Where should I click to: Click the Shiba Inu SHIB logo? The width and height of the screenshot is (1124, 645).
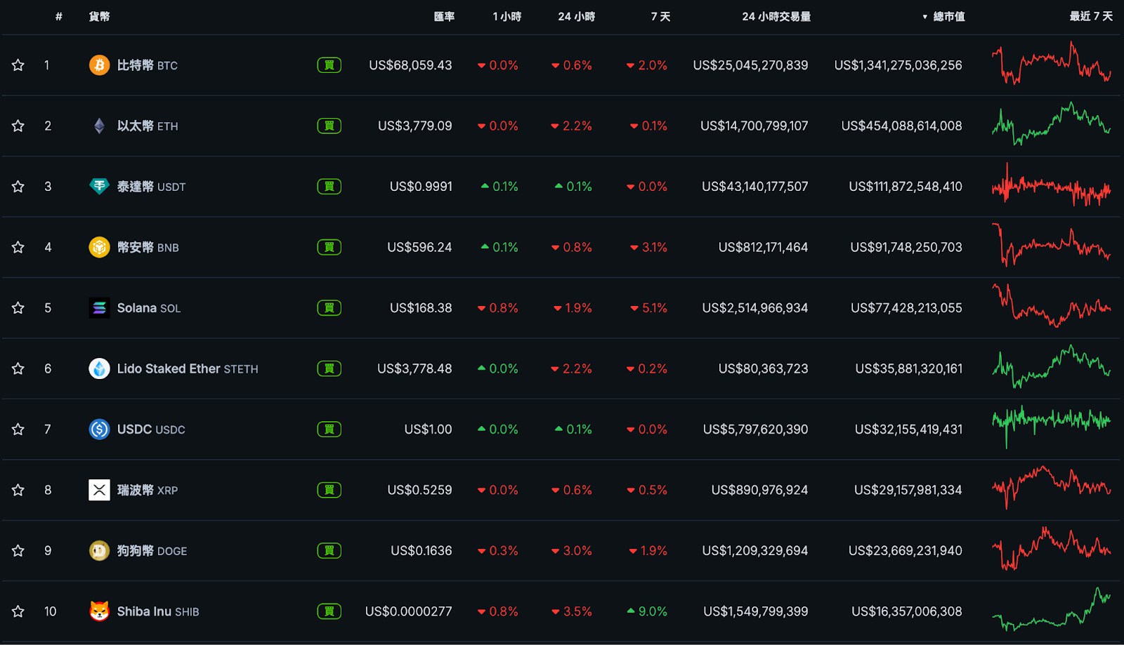(99, 611)
